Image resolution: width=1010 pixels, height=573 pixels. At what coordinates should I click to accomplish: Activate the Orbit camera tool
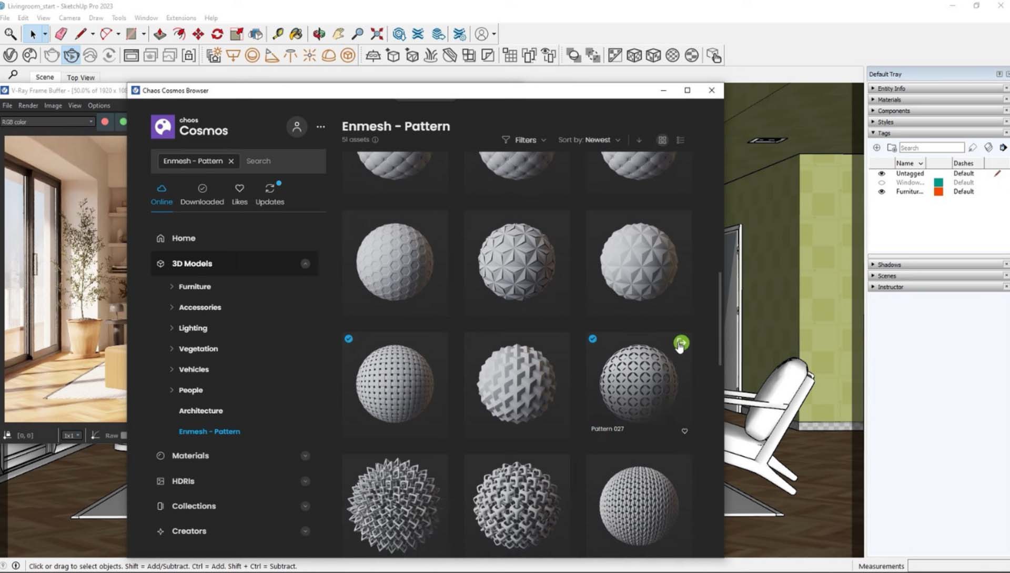click(319, 34)
